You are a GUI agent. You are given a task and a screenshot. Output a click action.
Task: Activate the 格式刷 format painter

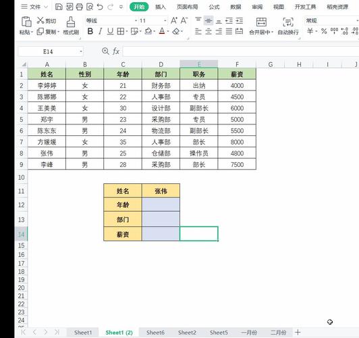click(x=71, y=26)
